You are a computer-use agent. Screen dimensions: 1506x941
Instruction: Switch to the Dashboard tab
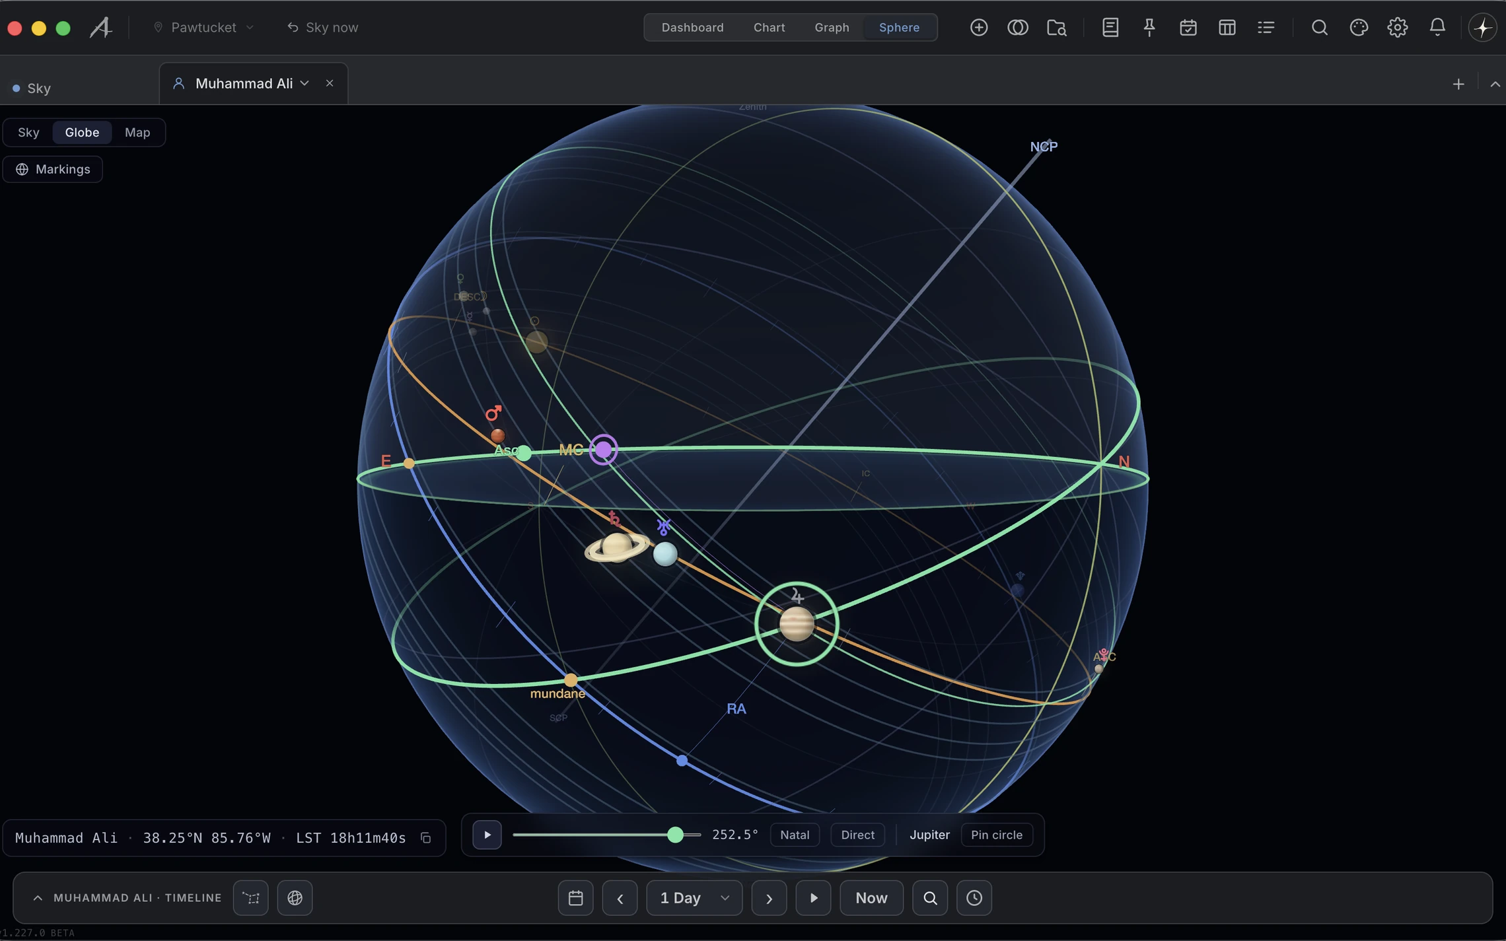pyautogui.click(x=692, y=27)
